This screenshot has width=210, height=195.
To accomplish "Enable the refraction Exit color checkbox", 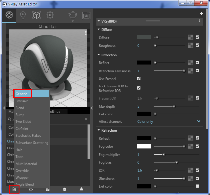I will click(197, 186).
